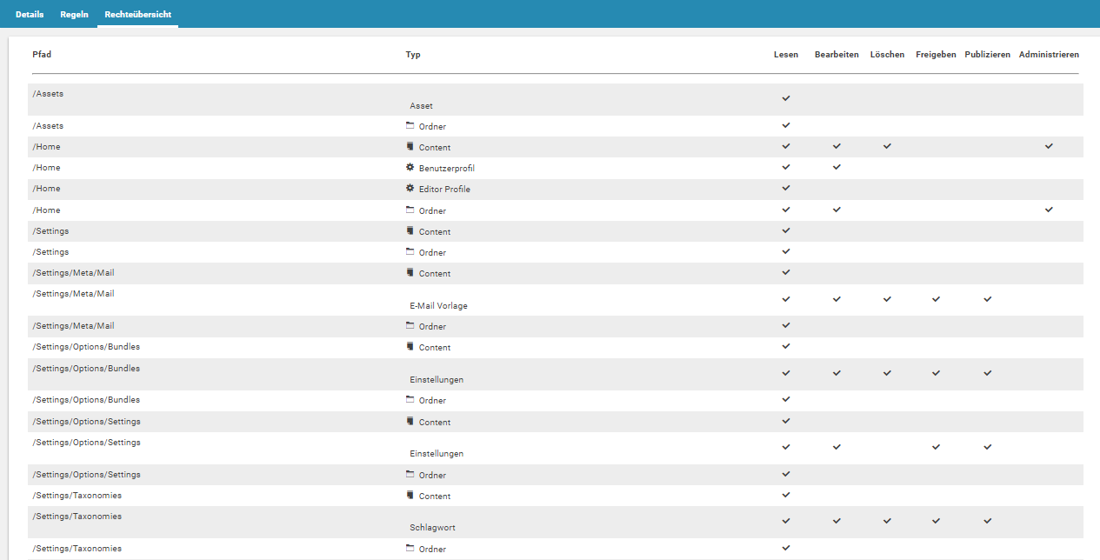Click the Pfad column header
The width and height of the screenshot is (1100, 560).
pos(42,55)
